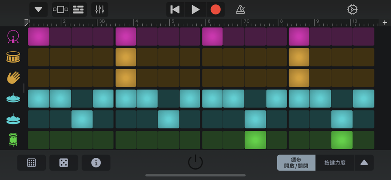This screenshot has height=180, width=391.
Task: Select the kick drum instrument icon
Action: (x=13, y=37)
